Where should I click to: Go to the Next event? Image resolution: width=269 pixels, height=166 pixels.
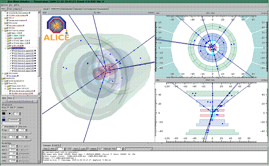point(75,149)
